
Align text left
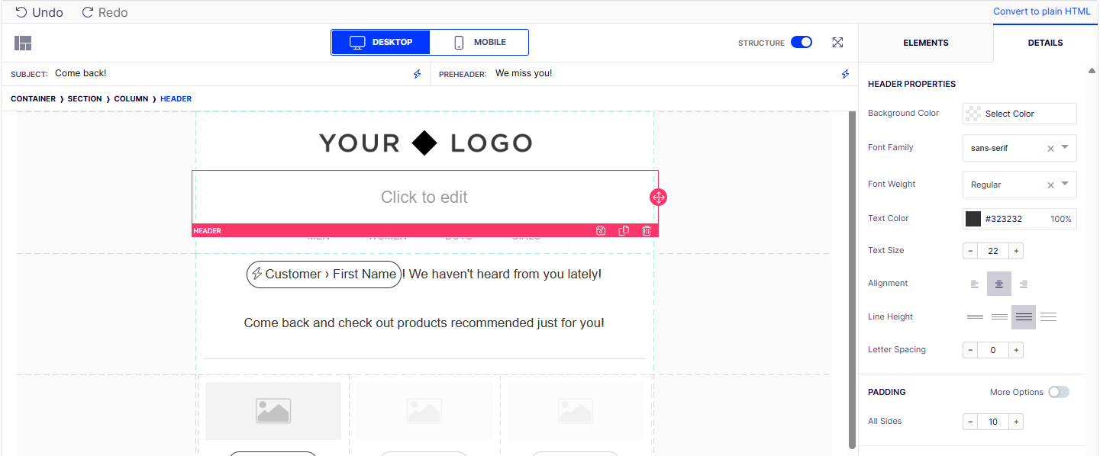[x=975, y=284]
